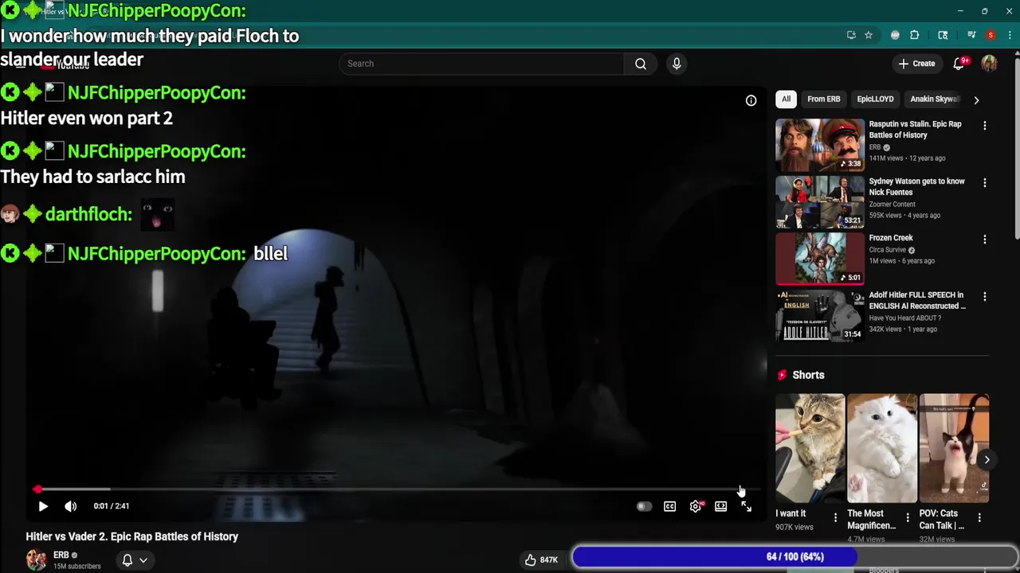The height and width of the screenshot is (573, 1020).
Task: Open the Create menu
Action: pos(916,64)
